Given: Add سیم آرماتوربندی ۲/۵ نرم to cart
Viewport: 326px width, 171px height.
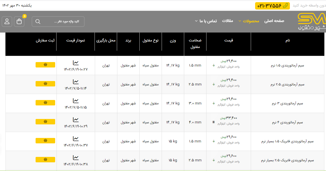Looking at the screenshot, I should (45, 84).
